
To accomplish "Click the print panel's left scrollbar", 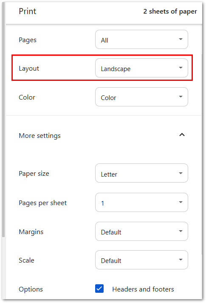I will tap(3, 120).
